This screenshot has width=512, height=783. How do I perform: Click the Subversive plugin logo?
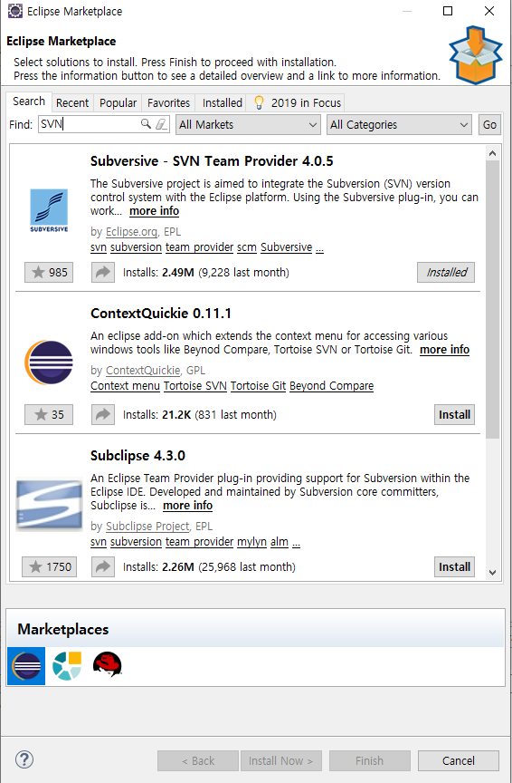(x=49, y=210)
